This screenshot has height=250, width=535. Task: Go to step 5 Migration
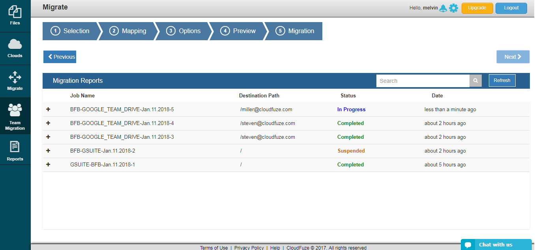click(x=295, y=31)
